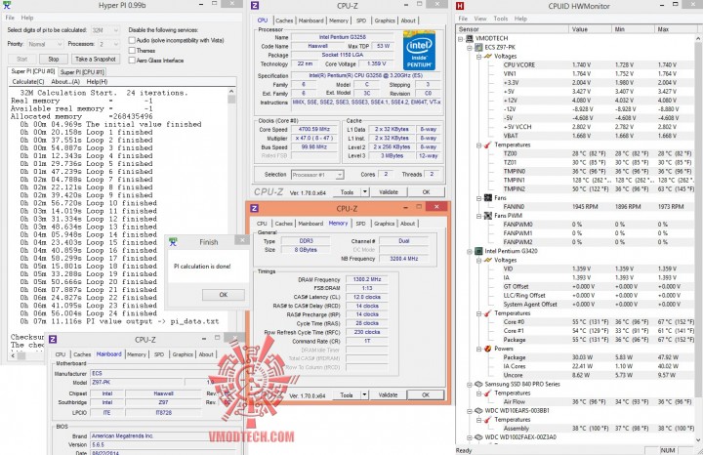Screen dimensions: 703x455
Task: Open Tools dropdown arrow in CPU-Z CPU window
Action: [365, 192]
